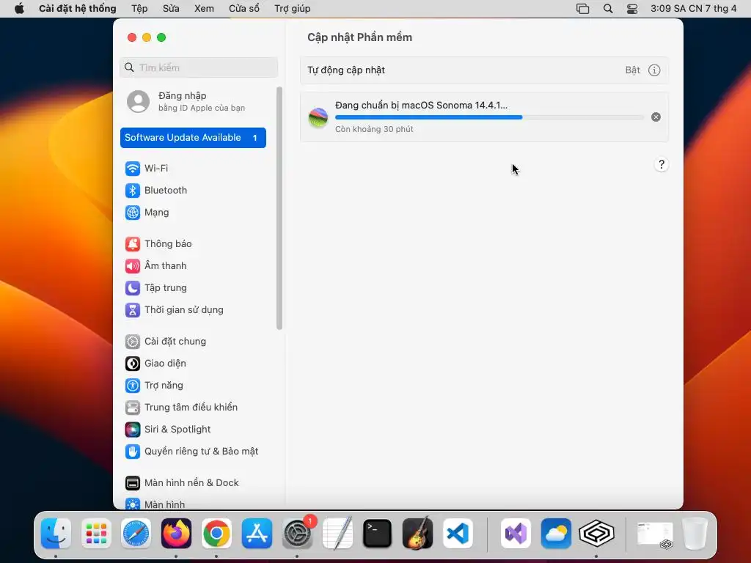Click the Stage Manager menu bar icon
The width and height of the screenshot is (751, 563).
click(x=583, y=9)
